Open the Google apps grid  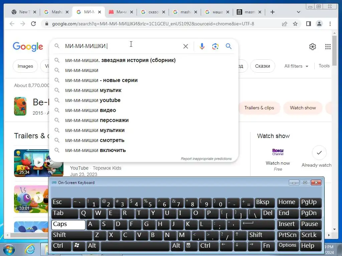tap(328, 47)
